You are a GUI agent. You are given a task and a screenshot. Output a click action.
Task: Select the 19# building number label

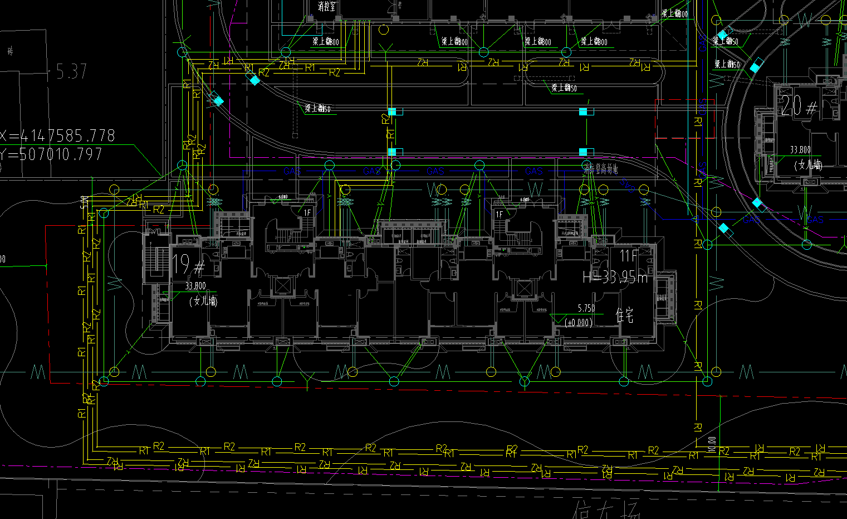coord(188,264)
